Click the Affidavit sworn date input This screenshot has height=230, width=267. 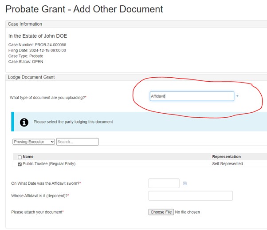(164, 183)
